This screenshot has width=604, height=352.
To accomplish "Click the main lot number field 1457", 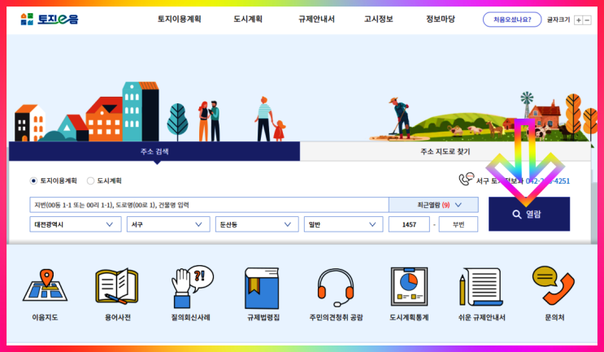I will 409,224.
